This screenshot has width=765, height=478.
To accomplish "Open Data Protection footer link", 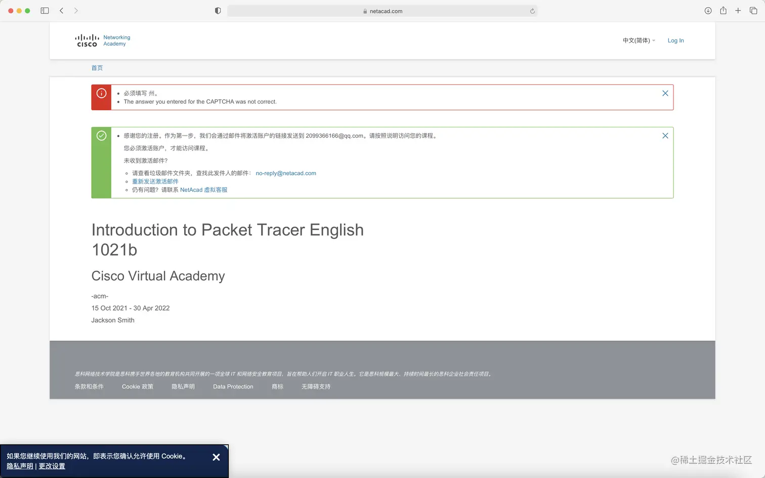I will click(233, 386).
